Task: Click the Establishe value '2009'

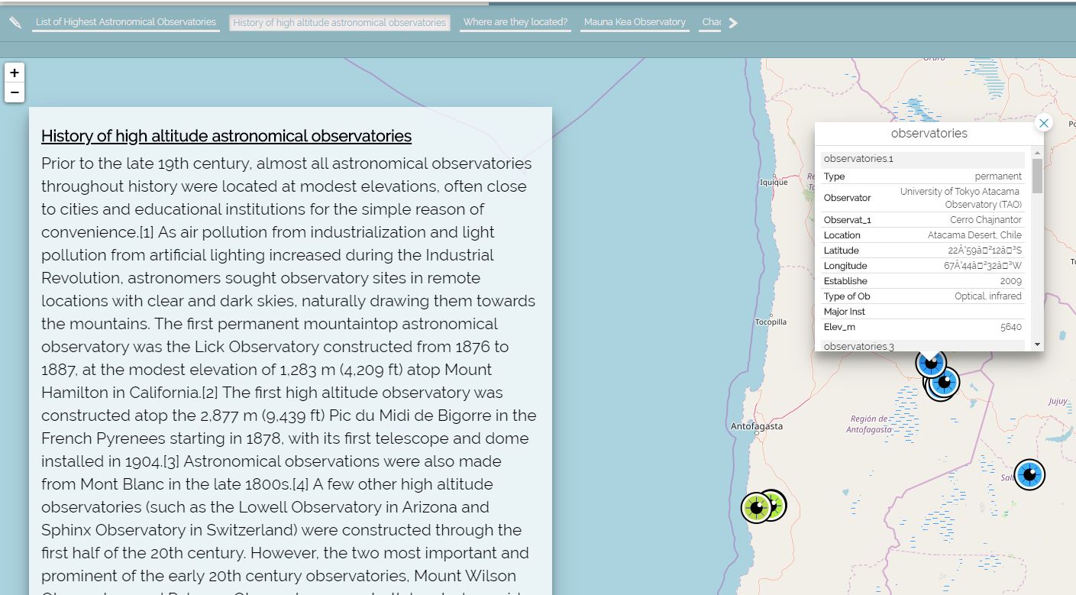Action: click(x=1011, y=281)
